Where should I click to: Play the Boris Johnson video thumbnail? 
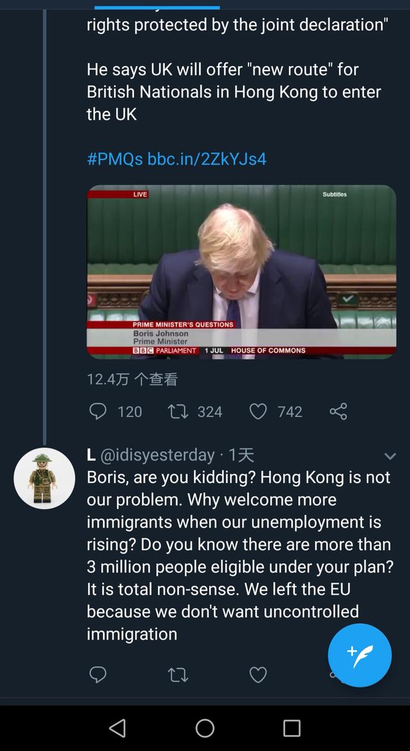point(242,272)
